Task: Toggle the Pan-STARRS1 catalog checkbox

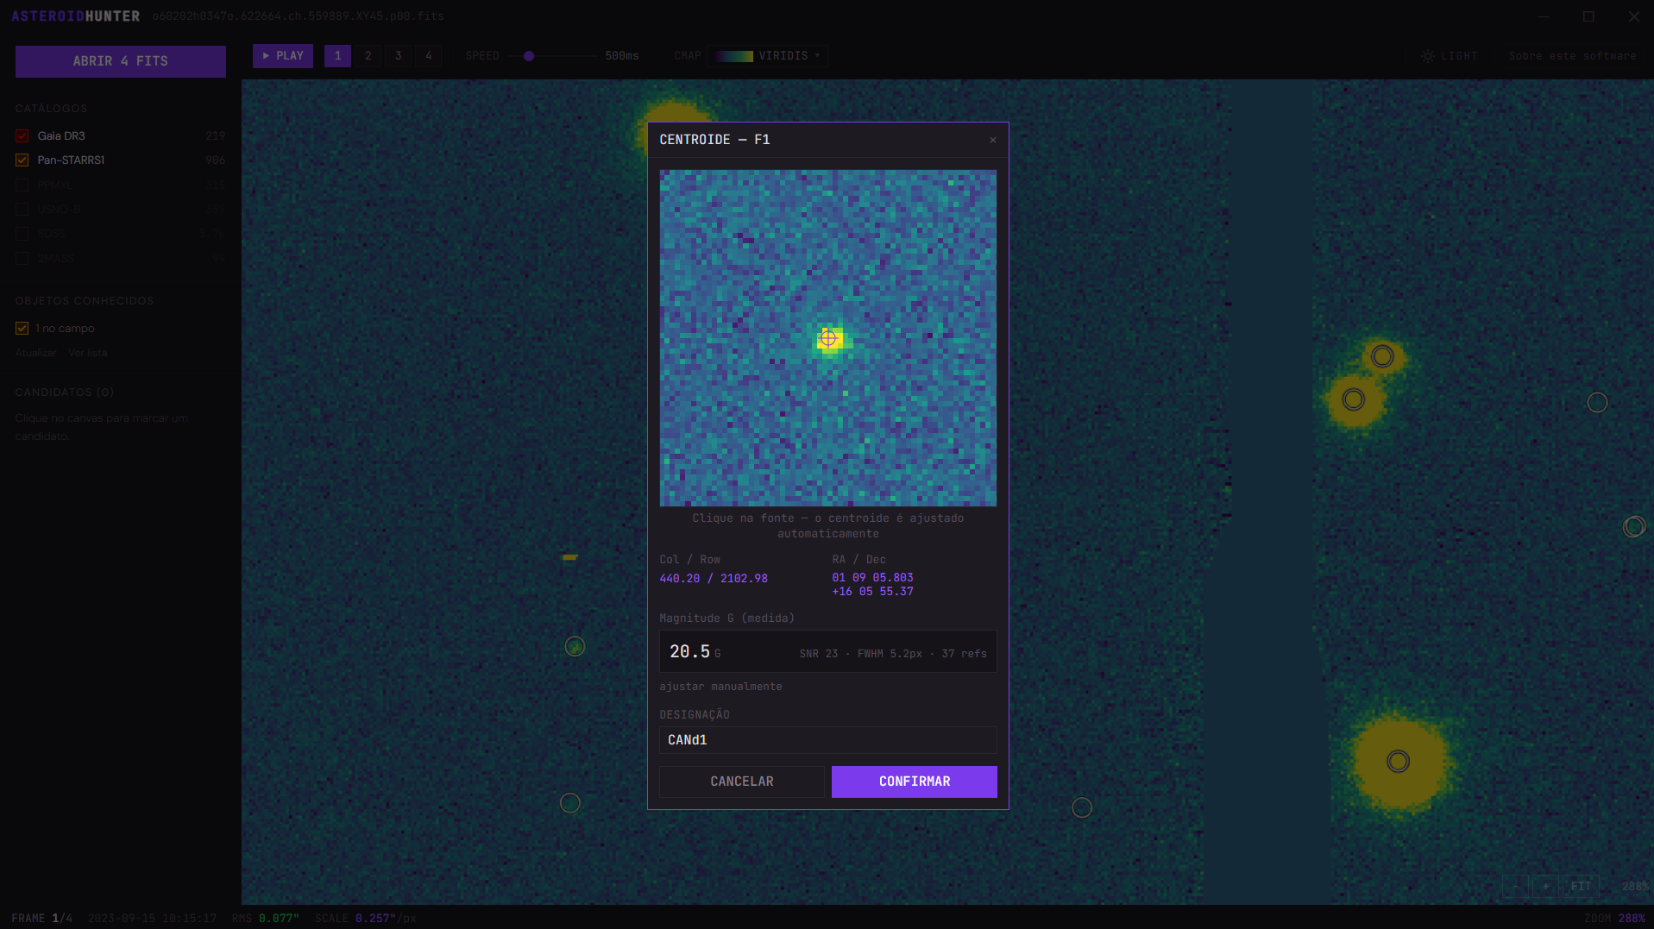Action: click(22, 160)
